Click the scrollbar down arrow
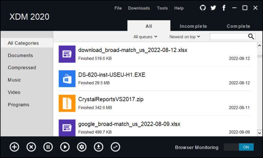The image size is (263, 158). (259, 133)
